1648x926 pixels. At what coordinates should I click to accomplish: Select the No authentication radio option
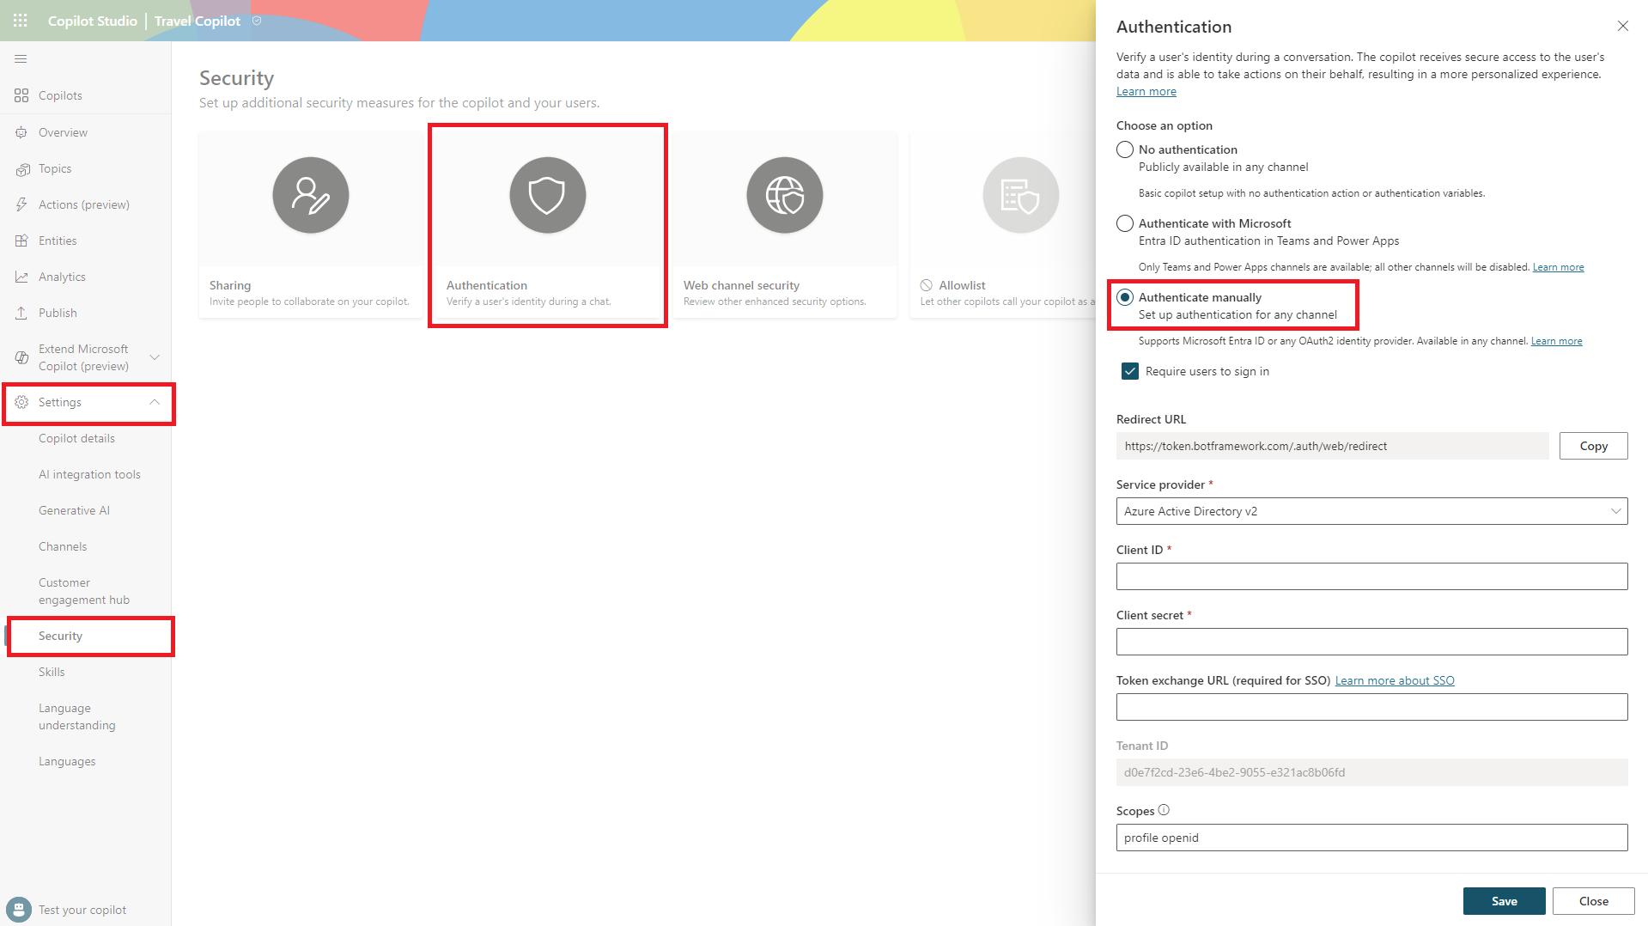tap(1125, 149)
